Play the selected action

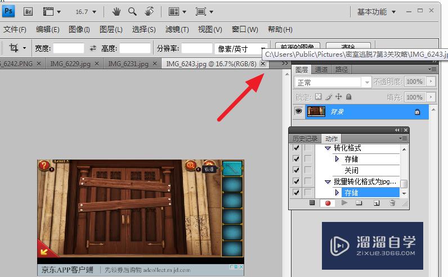point(344,202)
